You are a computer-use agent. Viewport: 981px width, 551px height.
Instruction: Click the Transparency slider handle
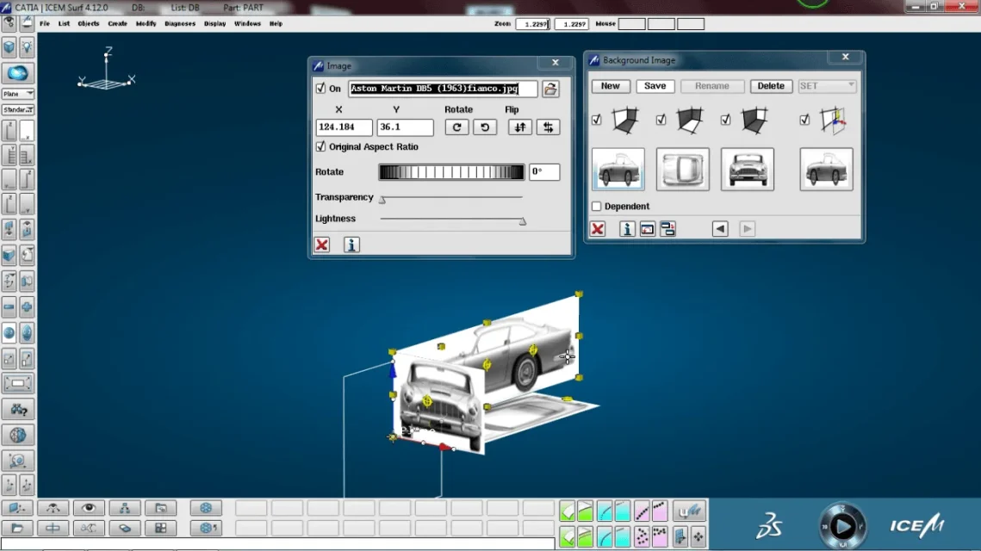(382, 200)
